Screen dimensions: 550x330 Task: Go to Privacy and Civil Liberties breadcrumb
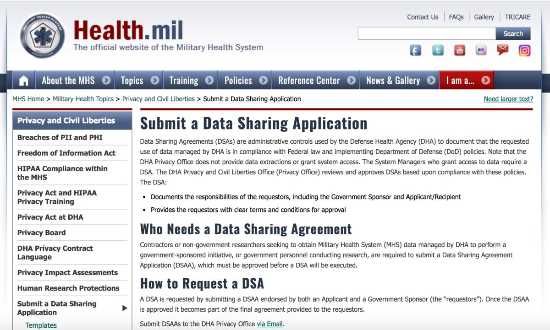tap(159, 99)
